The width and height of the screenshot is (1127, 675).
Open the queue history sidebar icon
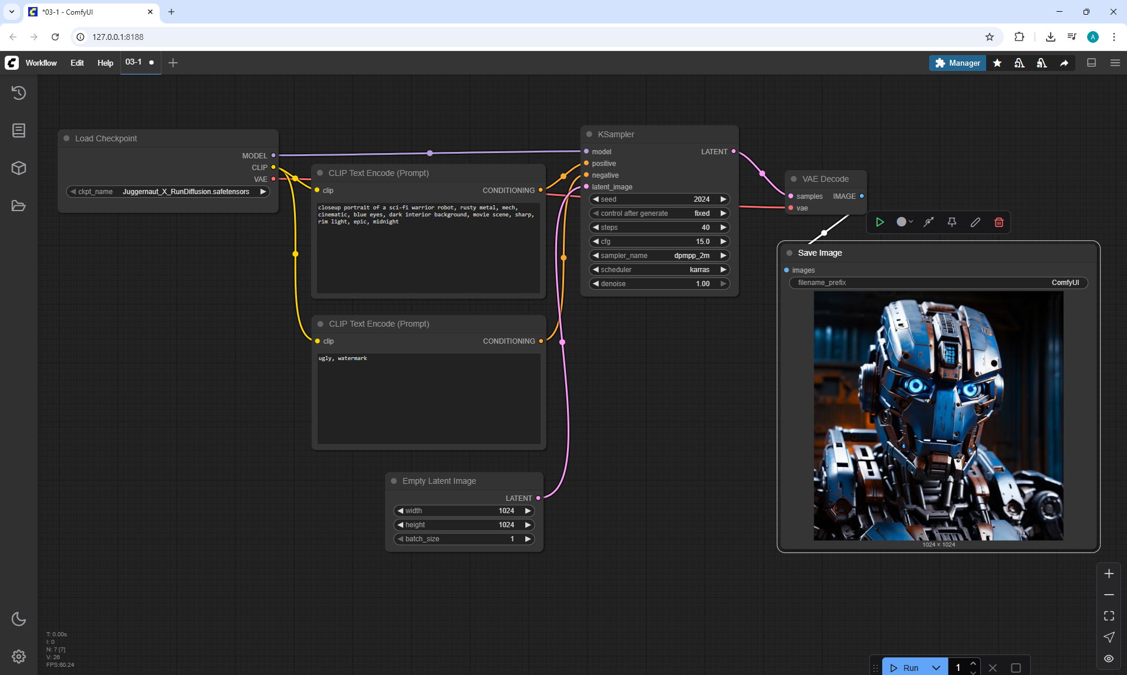(x=19, y=93)
